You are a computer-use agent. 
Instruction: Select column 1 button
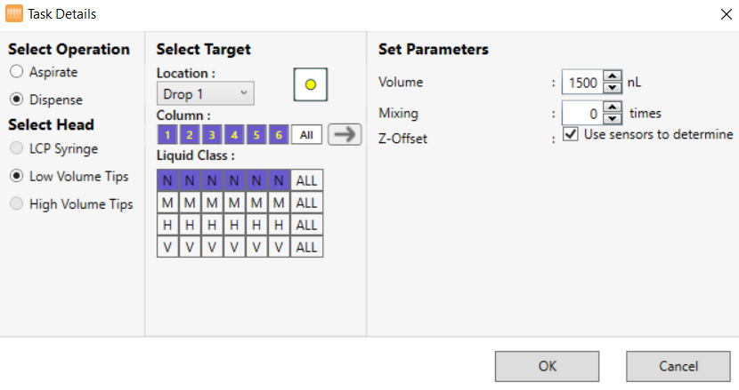point(166,135)
